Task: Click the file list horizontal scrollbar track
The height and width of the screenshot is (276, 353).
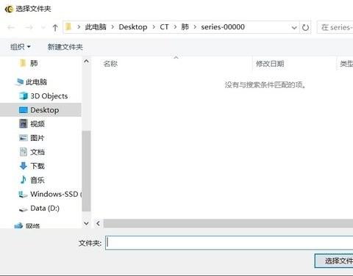Action: point(228,223)
